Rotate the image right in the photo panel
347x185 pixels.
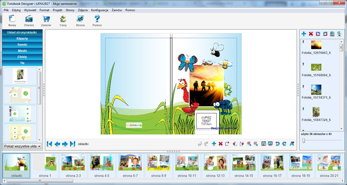[325, 34]
